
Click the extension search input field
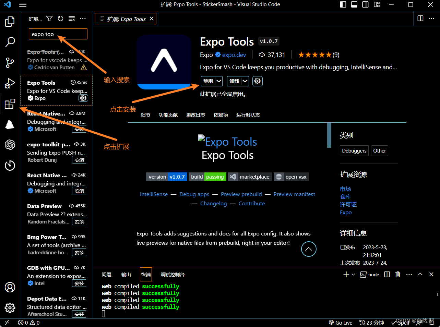58,34
